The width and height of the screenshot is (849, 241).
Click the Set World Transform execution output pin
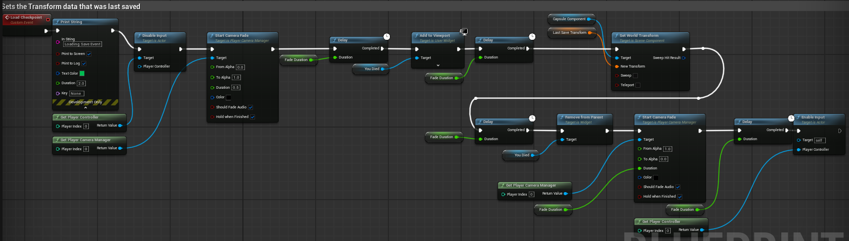click(684, 49)
